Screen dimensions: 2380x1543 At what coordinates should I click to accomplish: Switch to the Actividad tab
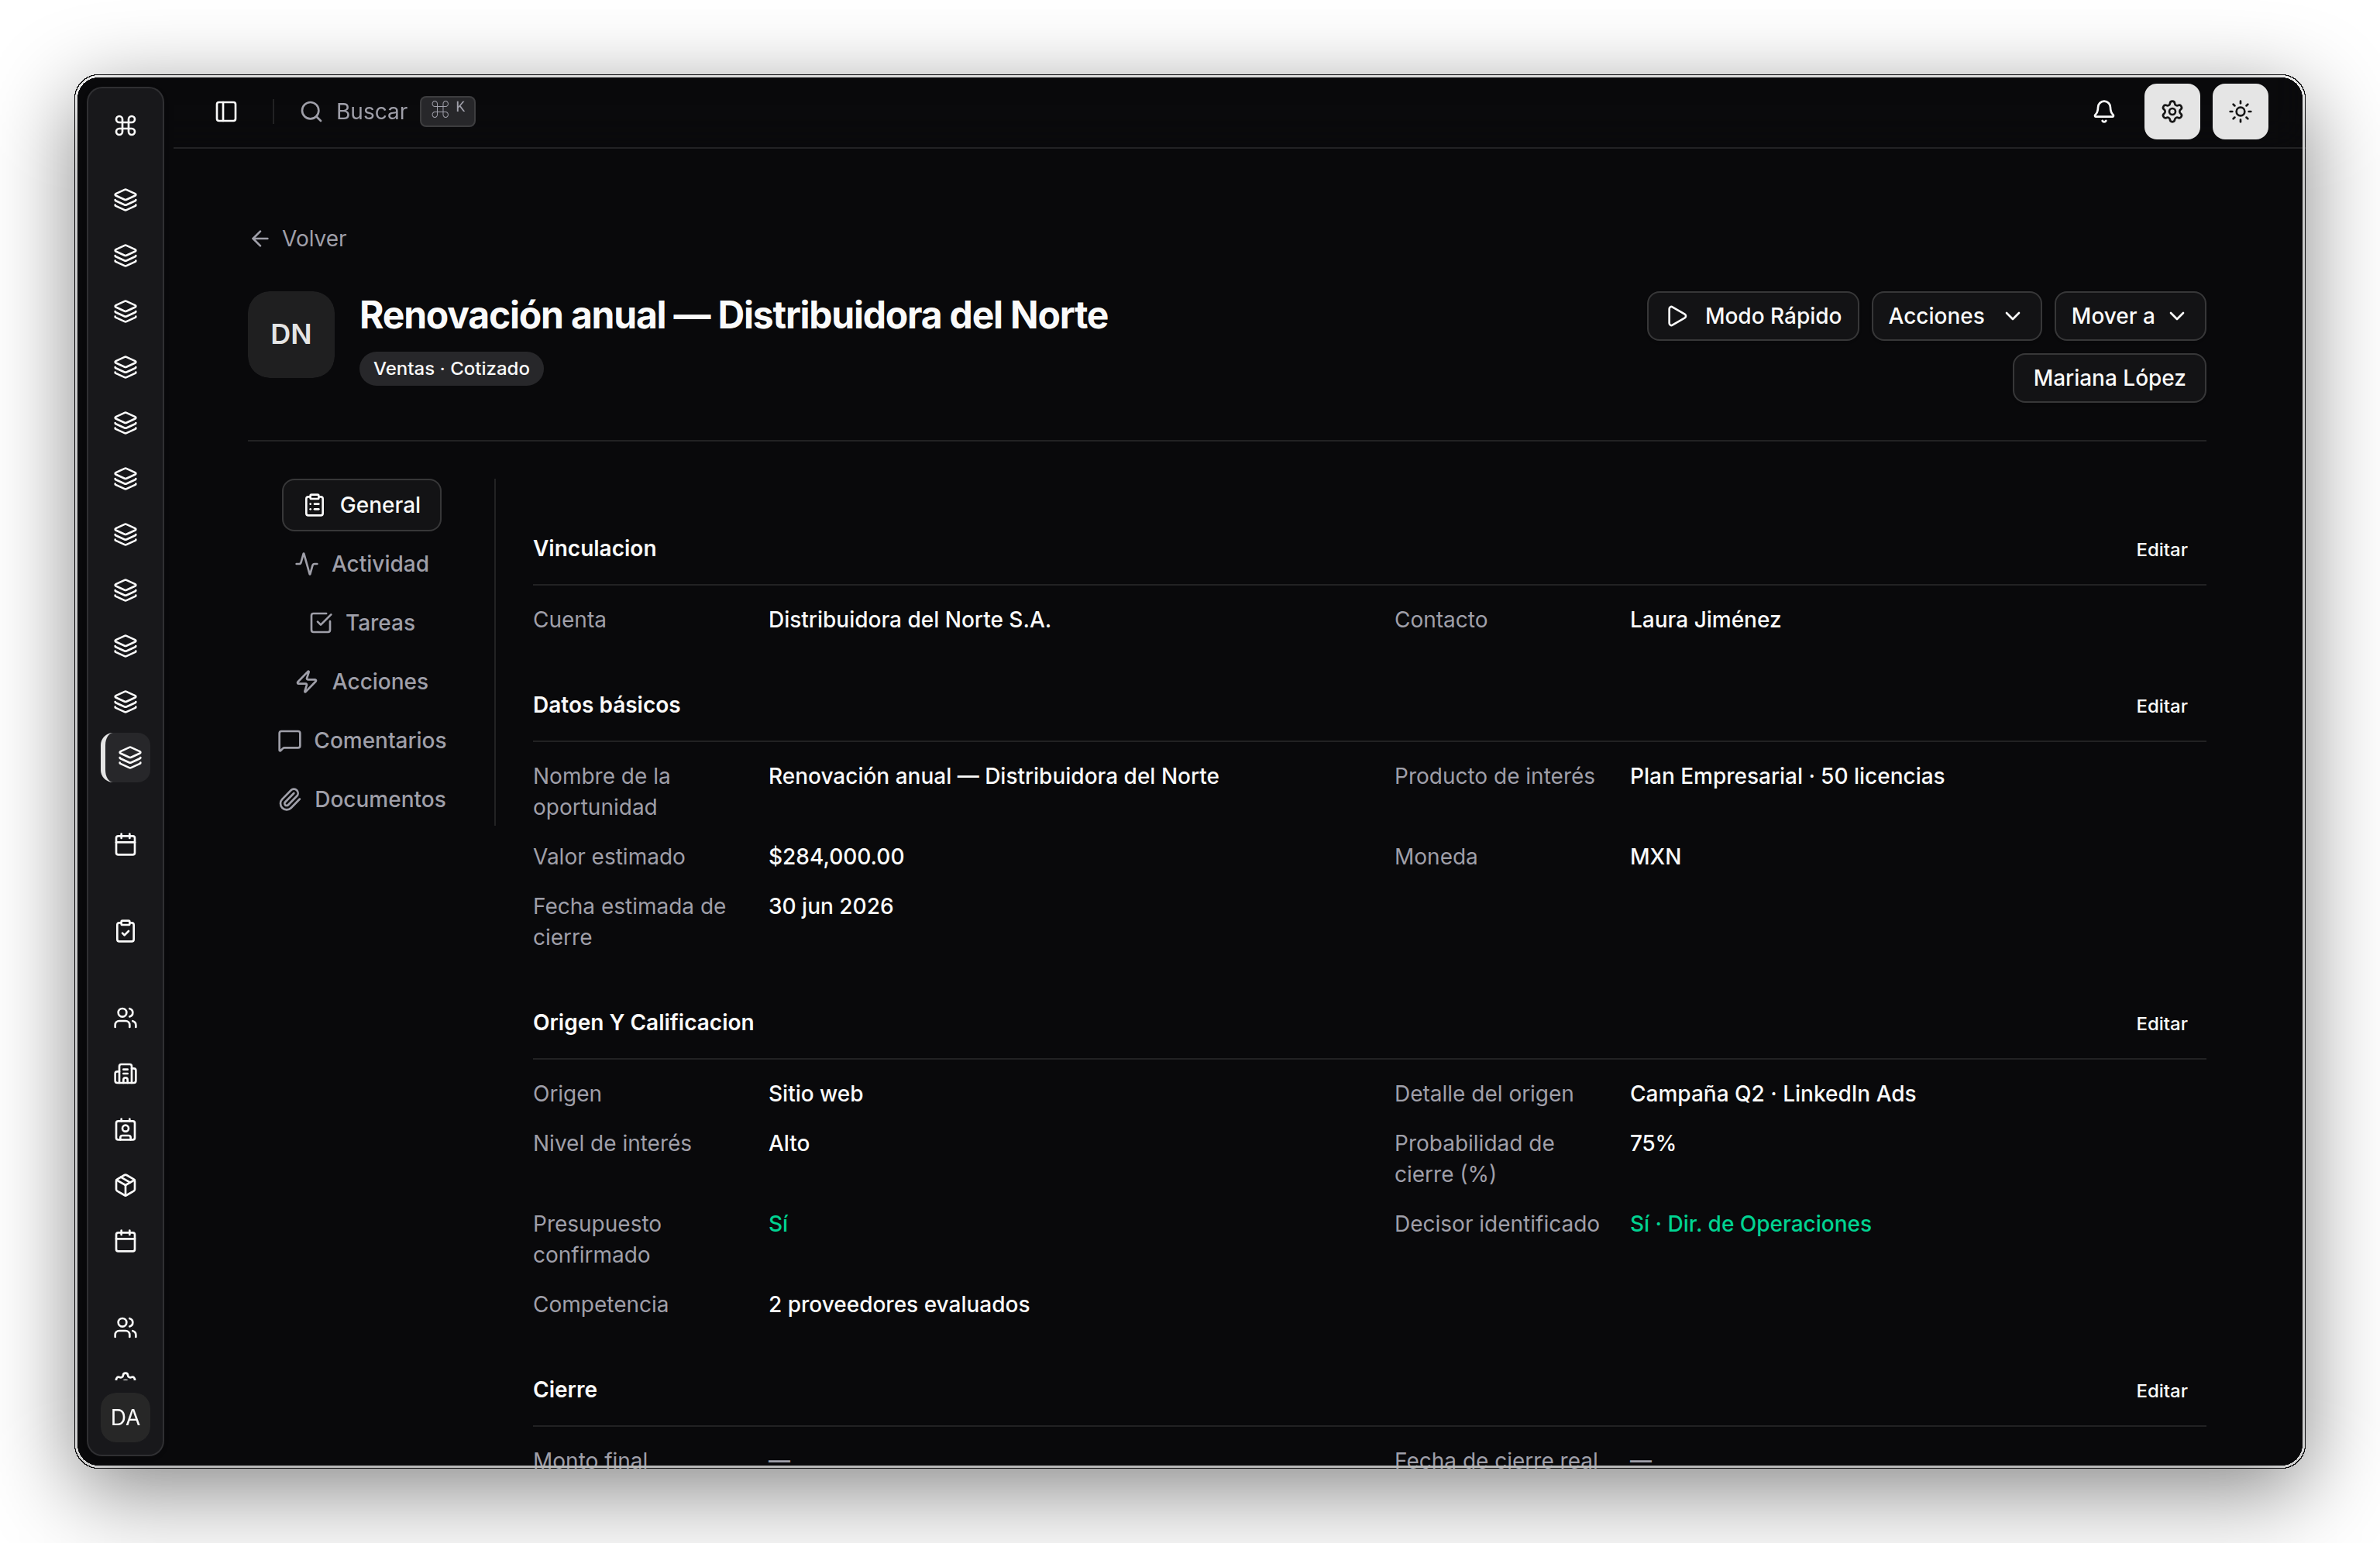(361, 564)
